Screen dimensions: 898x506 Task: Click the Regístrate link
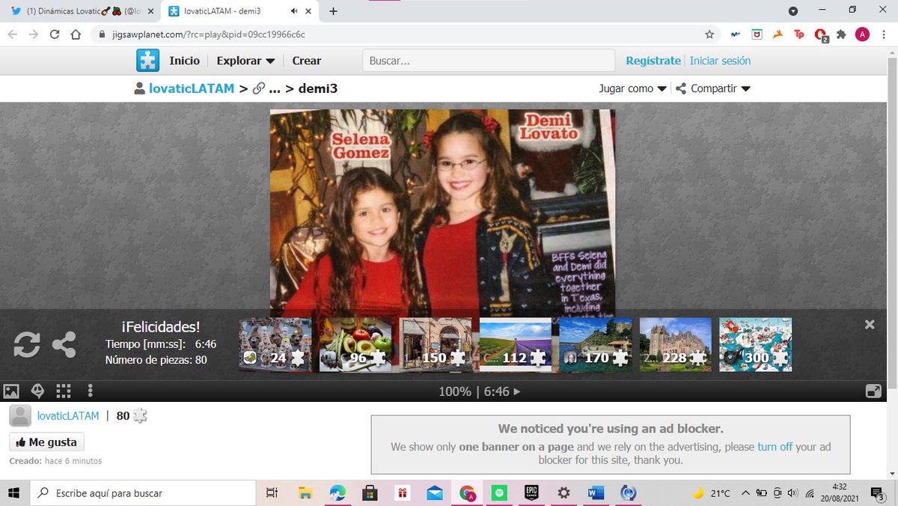[x=653, y=61]
